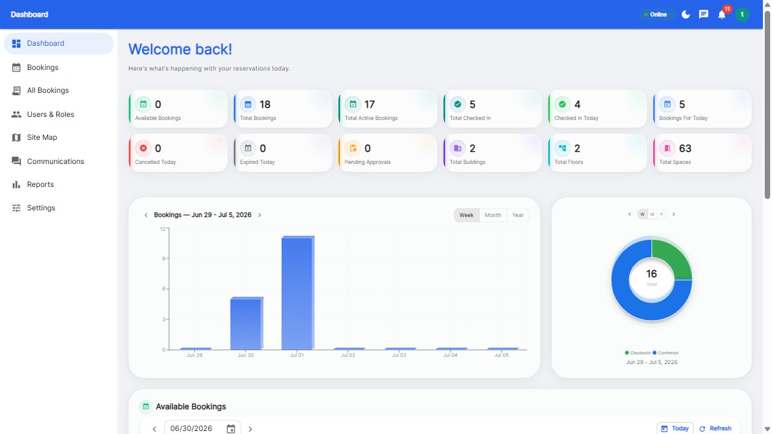Go to next week in Bookings chart
772x434 pixels.
259,215
